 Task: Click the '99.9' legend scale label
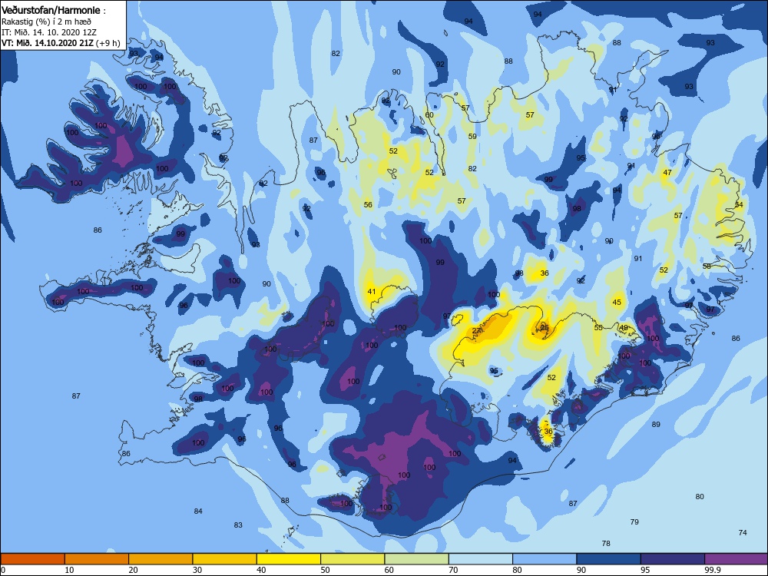tap(713, 570)
